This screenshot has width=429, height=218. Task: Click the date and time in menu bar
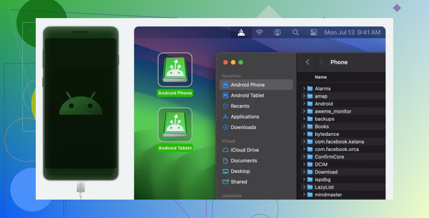coord(352,33)
